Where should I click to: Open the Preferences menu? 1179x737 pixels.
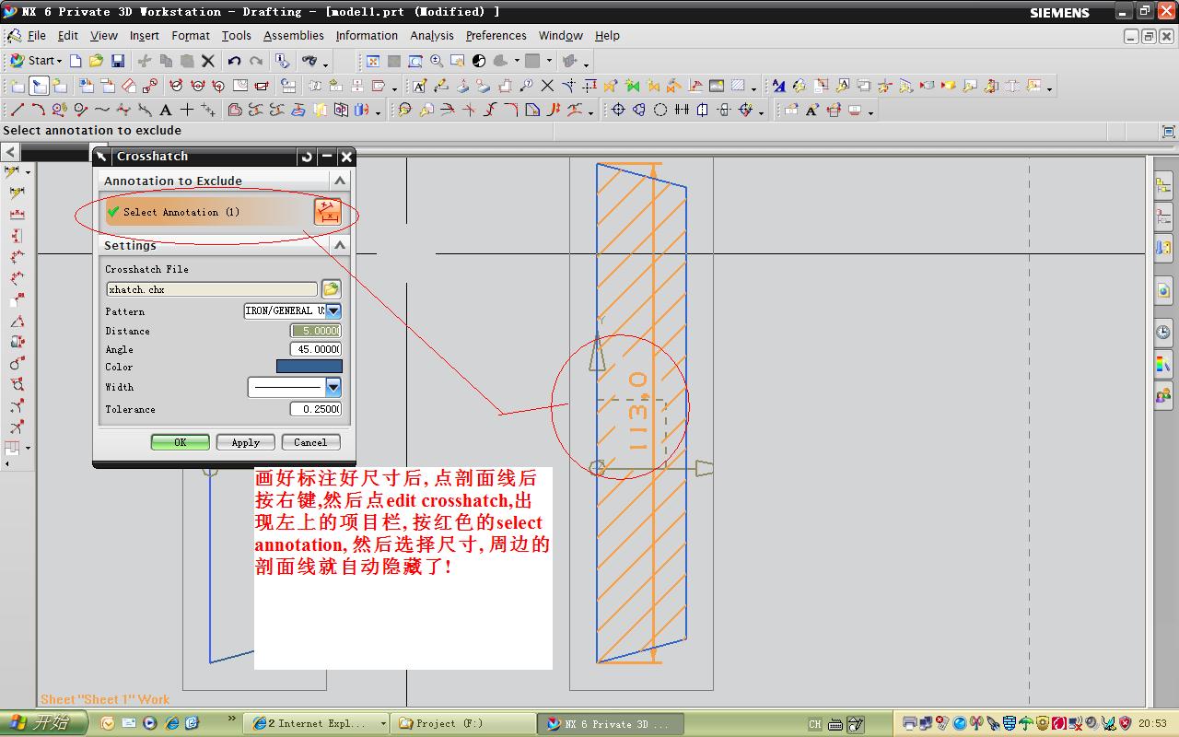tap(496, 36)
